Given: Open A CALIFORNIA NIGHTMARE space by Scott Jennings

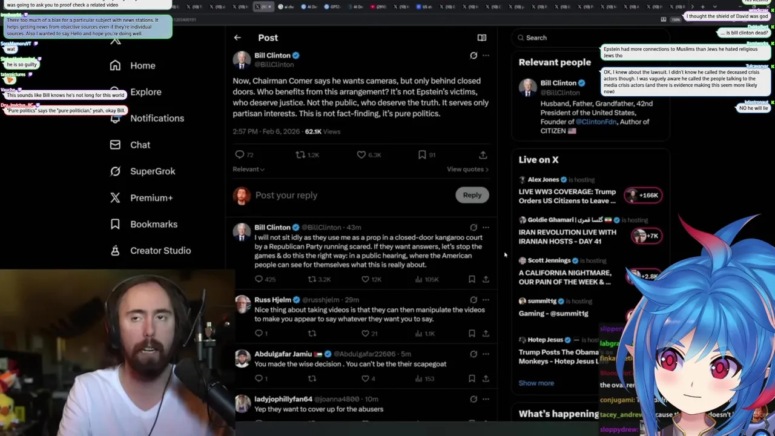Looking at the screenshot, I should pyautogui.click(x=565, y=277).
